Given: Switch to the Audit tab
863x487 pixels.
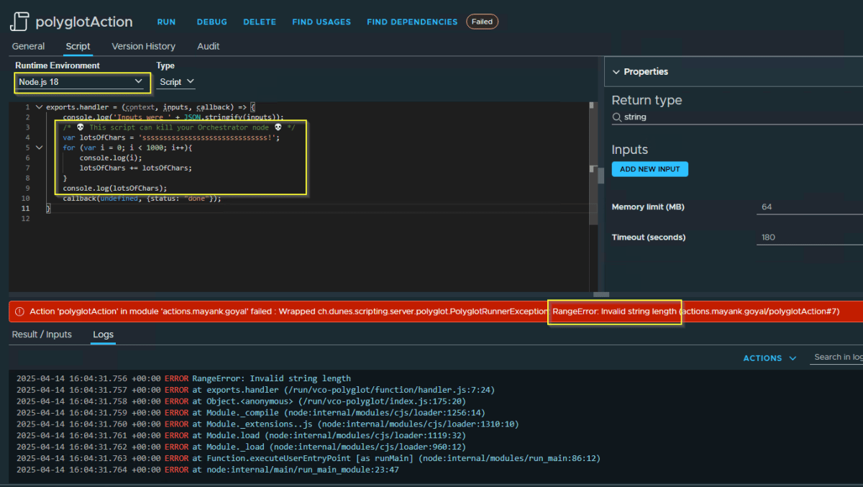Looking at the screenshot, I should (208, 46).
